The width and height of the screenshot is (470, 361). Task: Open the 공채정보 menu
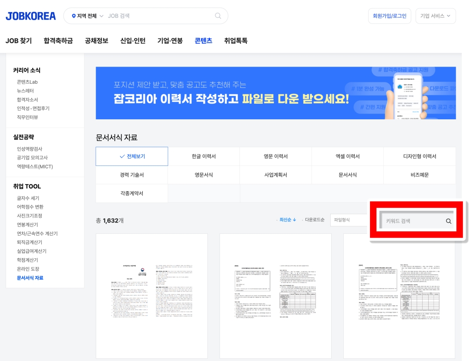(x=97, y=40)
